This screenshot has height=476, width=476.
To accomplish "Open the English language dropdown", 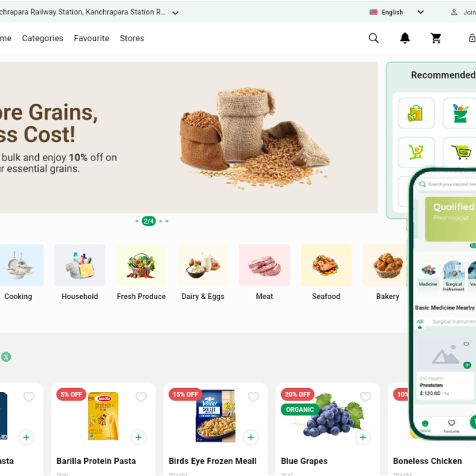I will click(397, 12).
